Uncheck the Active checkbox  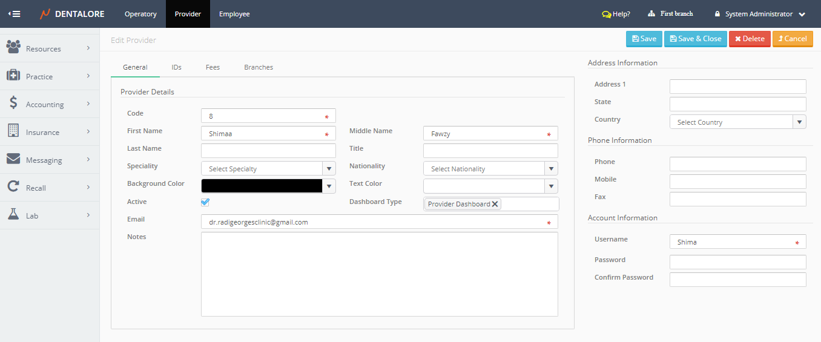(205, 202)
